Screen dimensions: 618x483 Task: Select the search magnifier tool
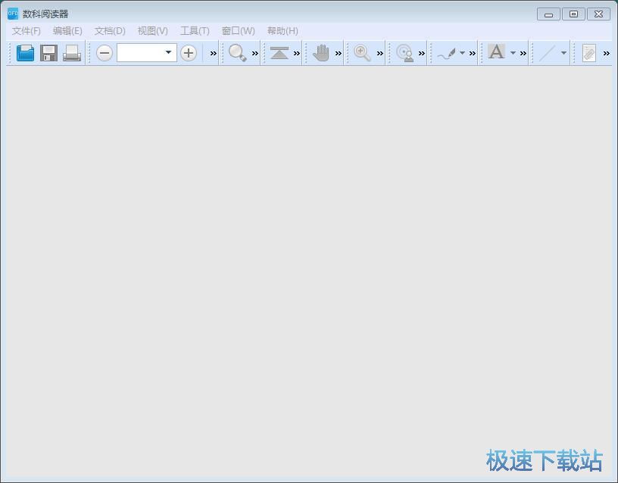[237, 53]
